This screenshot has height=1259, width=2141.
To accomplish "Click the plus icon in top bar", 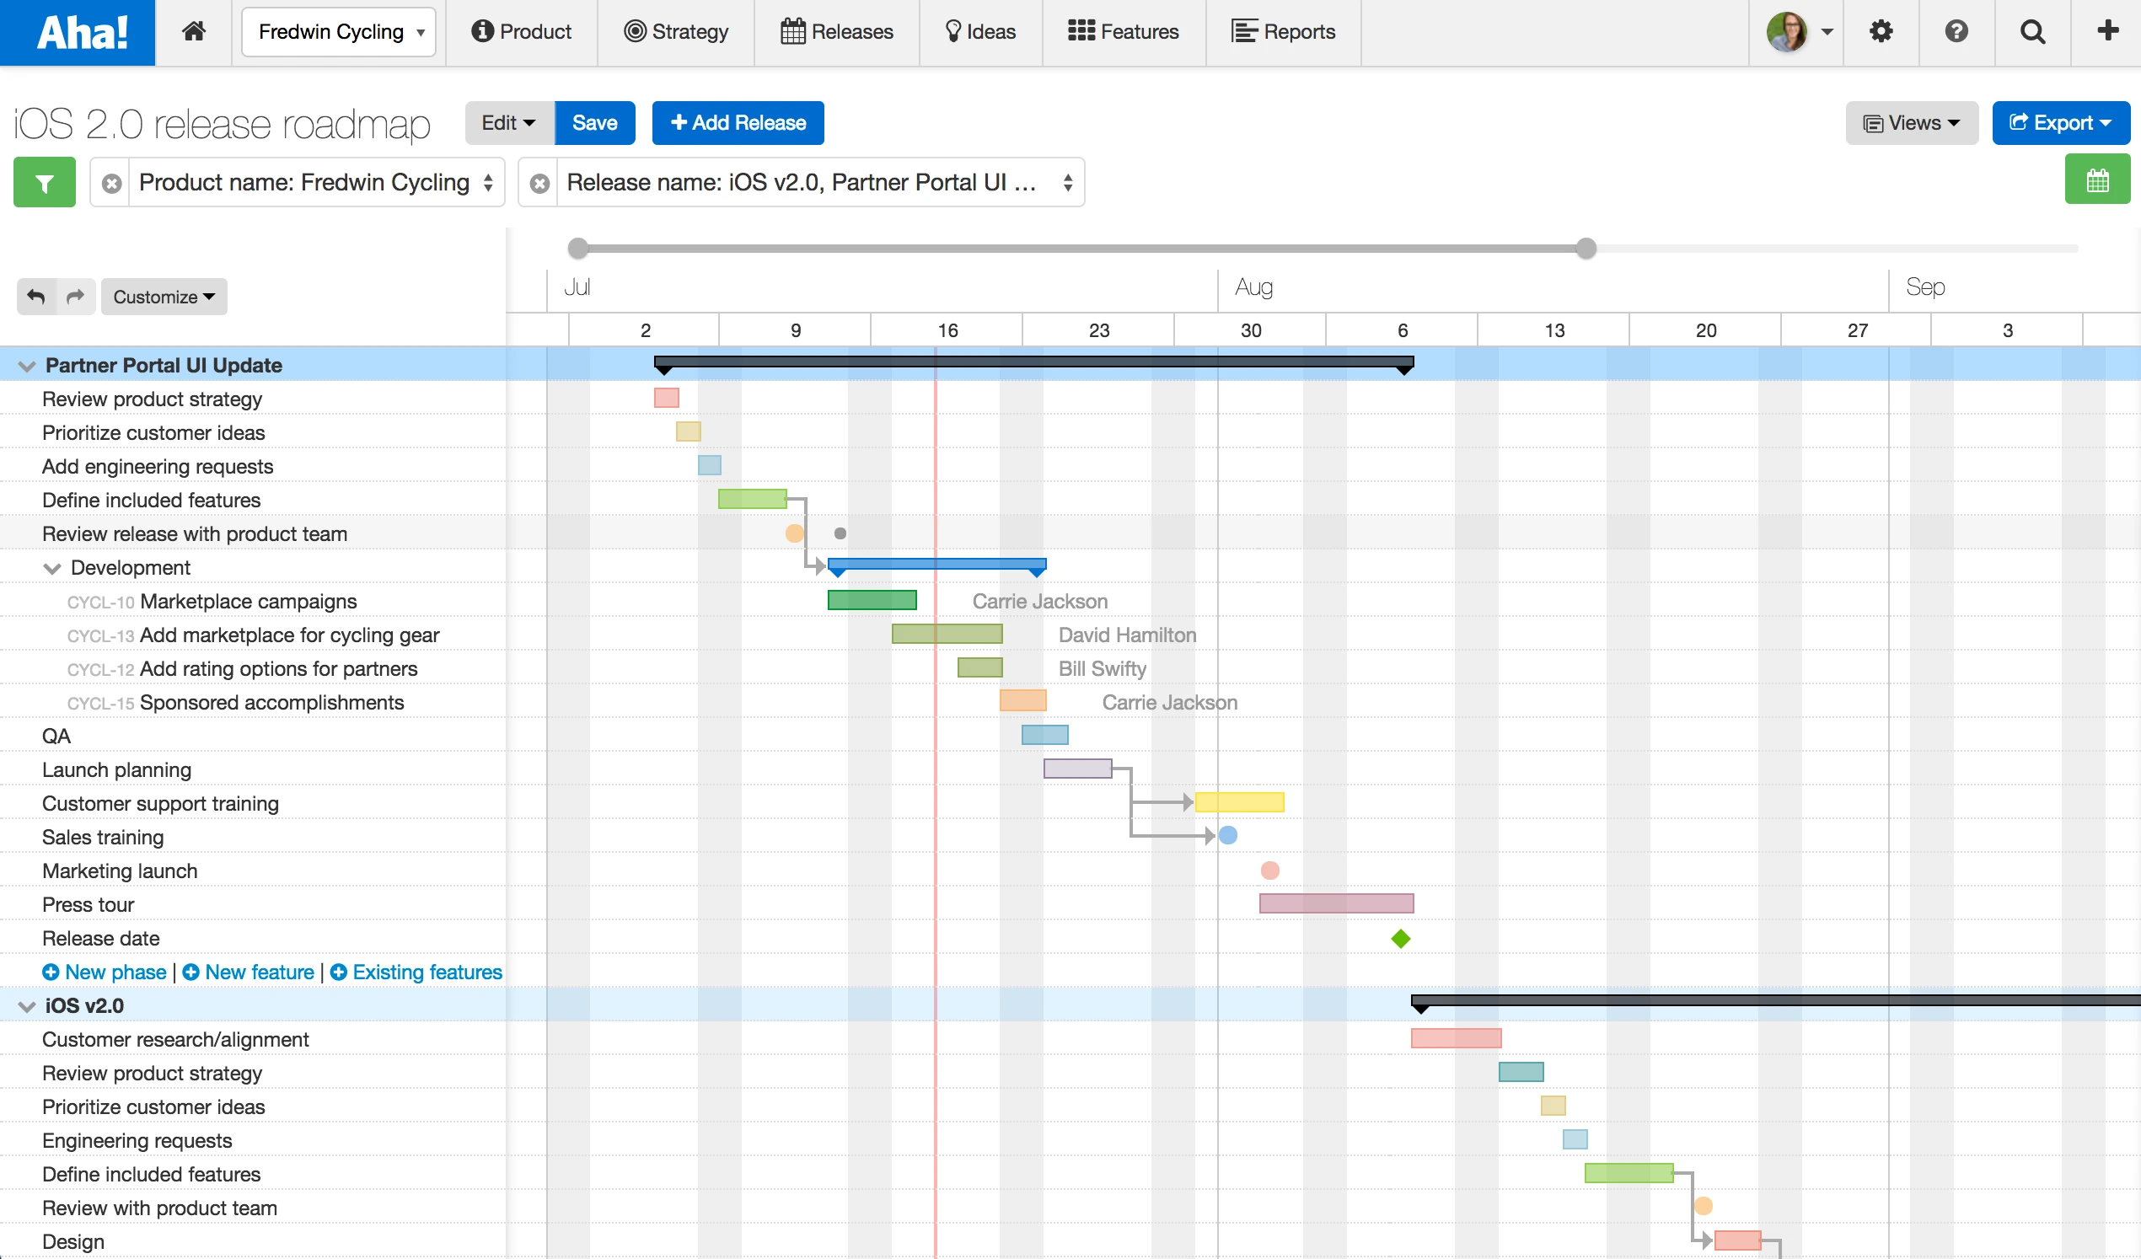I will tap(2107, 31).
